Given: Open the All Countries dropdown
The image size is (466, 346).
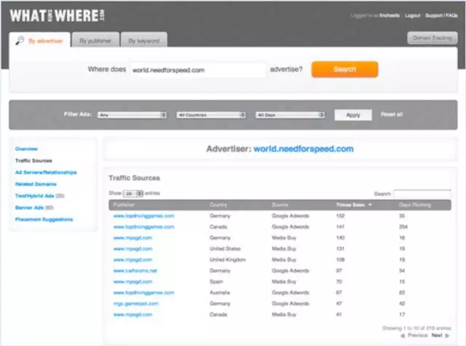Looking at the screenshot, I should pos(210,115).
